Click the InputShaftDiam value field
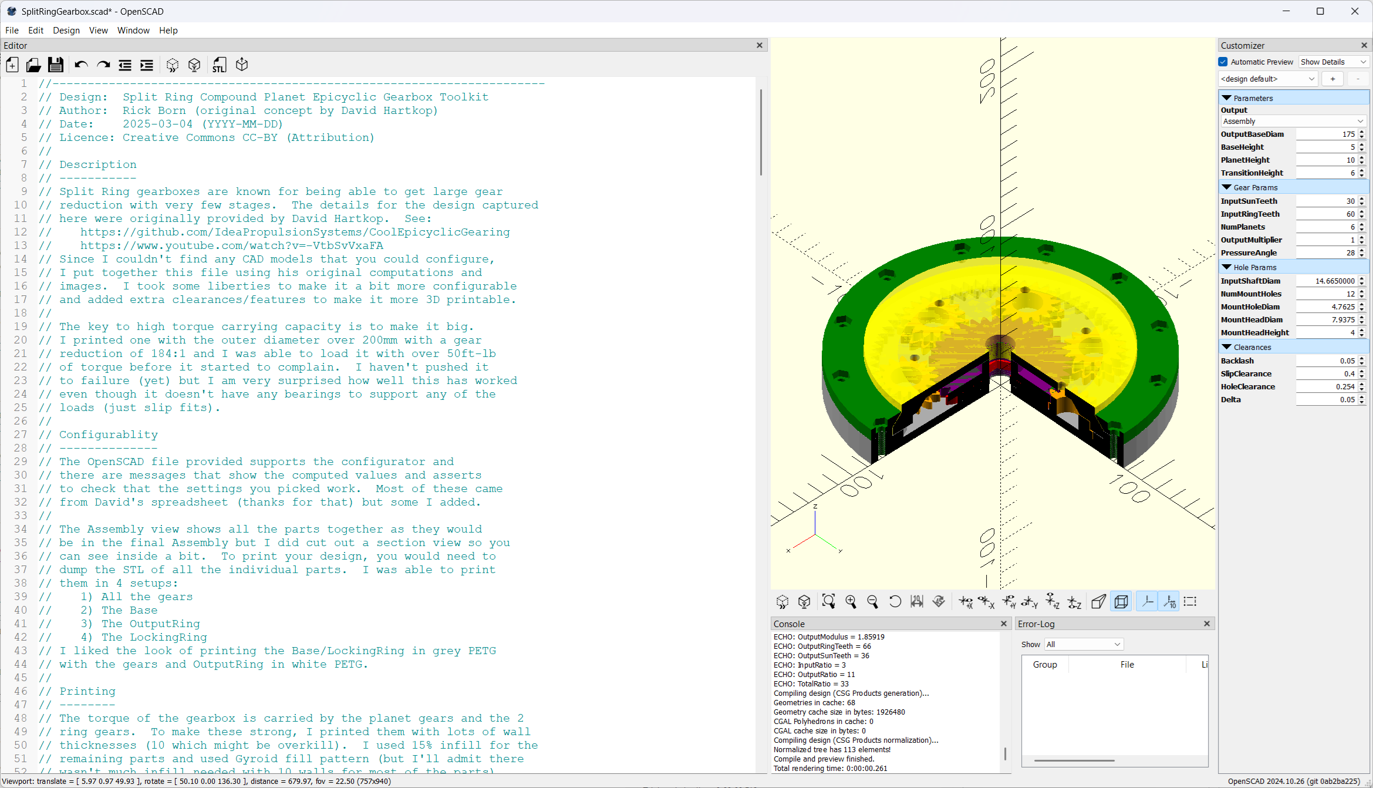 tap(1327, 281)
